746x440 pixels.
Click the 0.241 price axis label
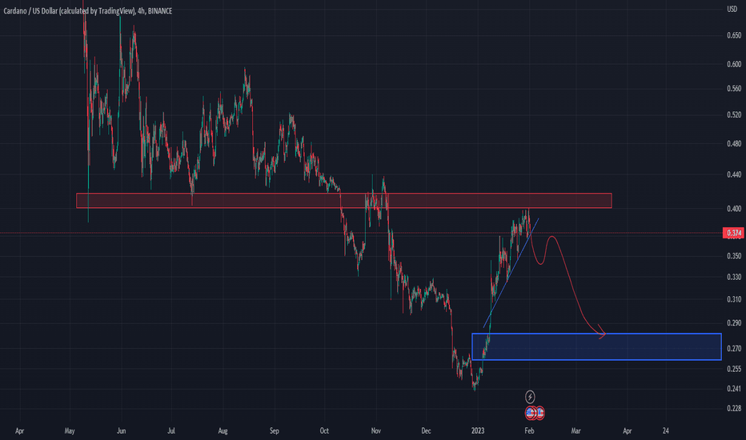click(x=734, y=389)
